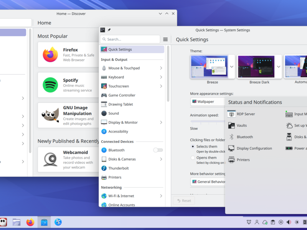Choose the Breeze Dark theme thumbnail

pos(256,67)
